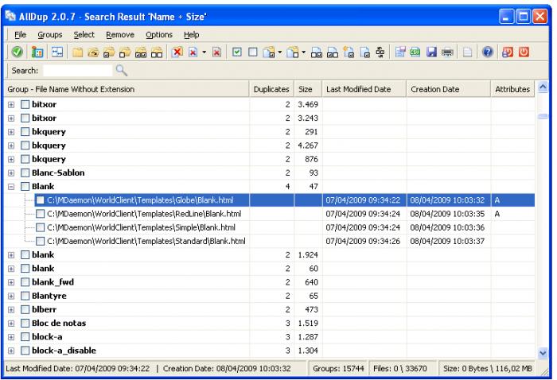This screenshot has width=557, height=380.
Task: Click into the Search input field
Action: [77, 71]
